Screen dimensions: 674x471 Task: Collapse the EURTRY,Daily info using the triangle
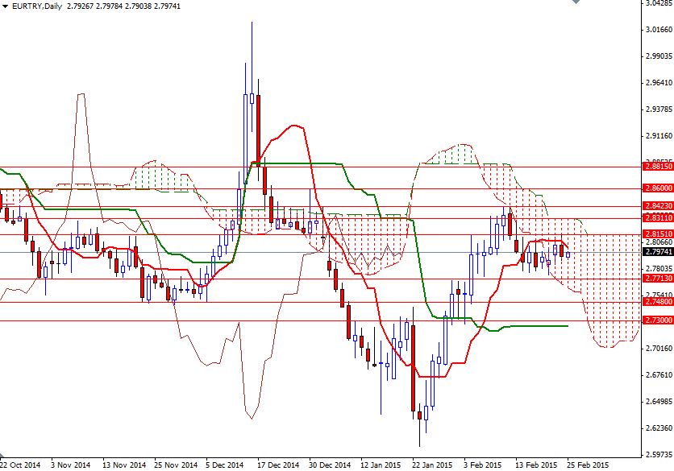coord(6,6)
